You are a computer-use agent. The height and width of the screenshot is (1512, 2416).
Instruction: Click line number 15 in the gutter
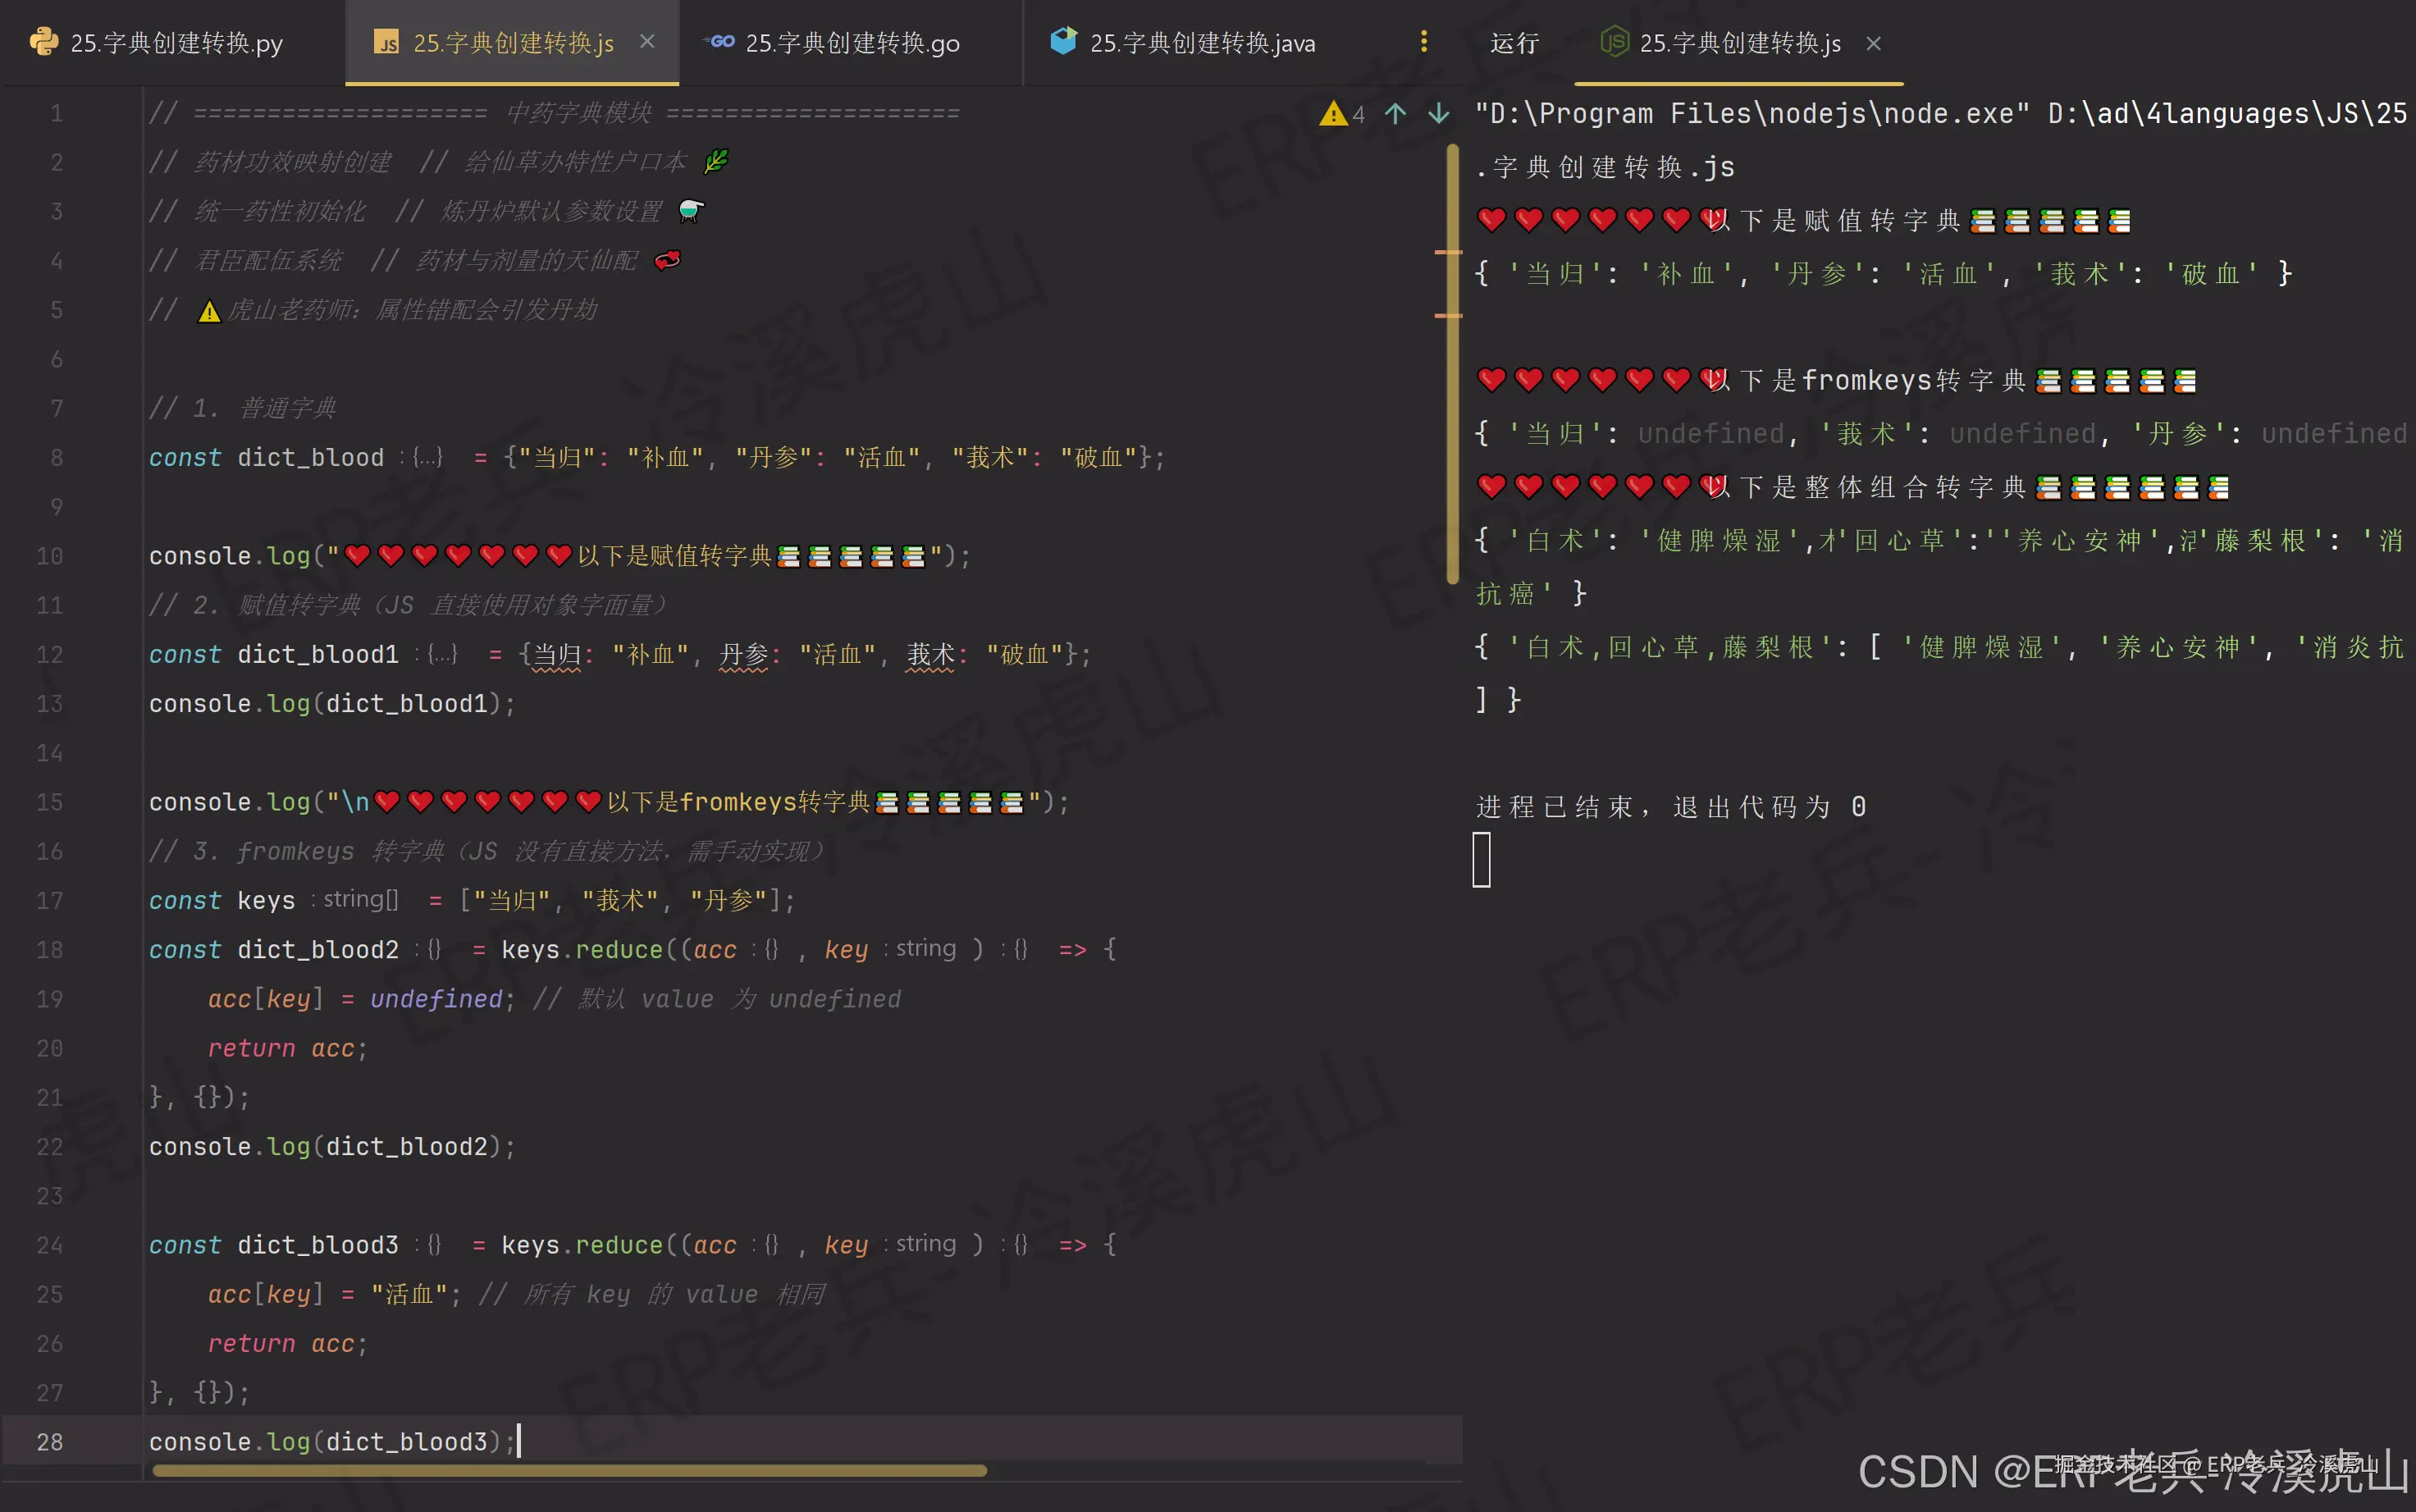(49, 801)
